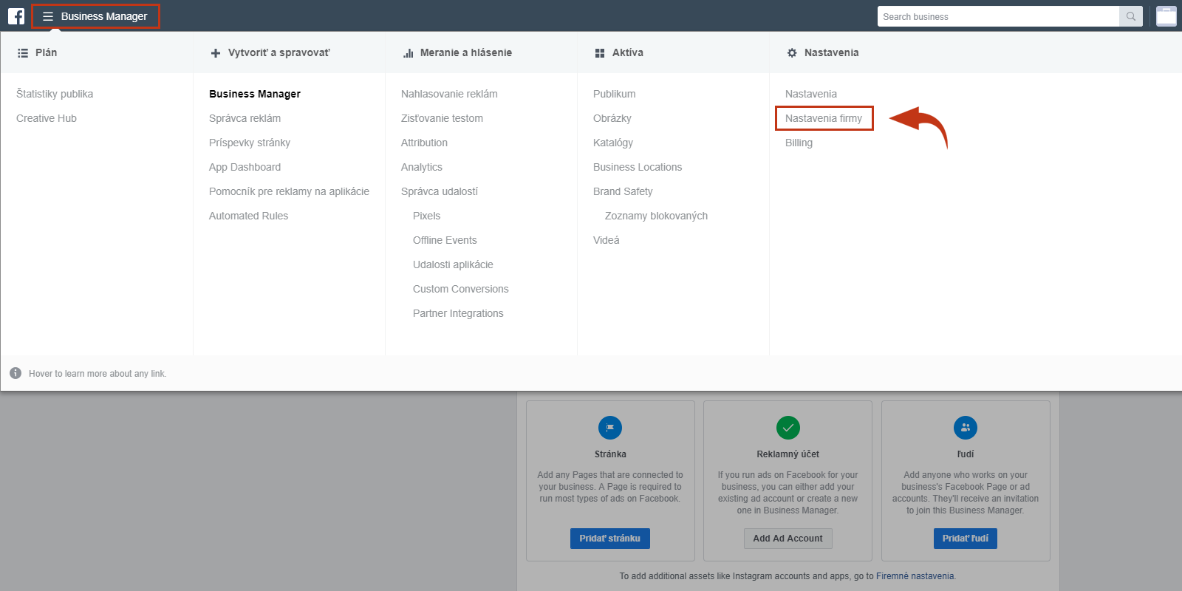This screenshot has height=591, width=1182.
Task: Click the Pridať ľudí button
Action: 965,539
